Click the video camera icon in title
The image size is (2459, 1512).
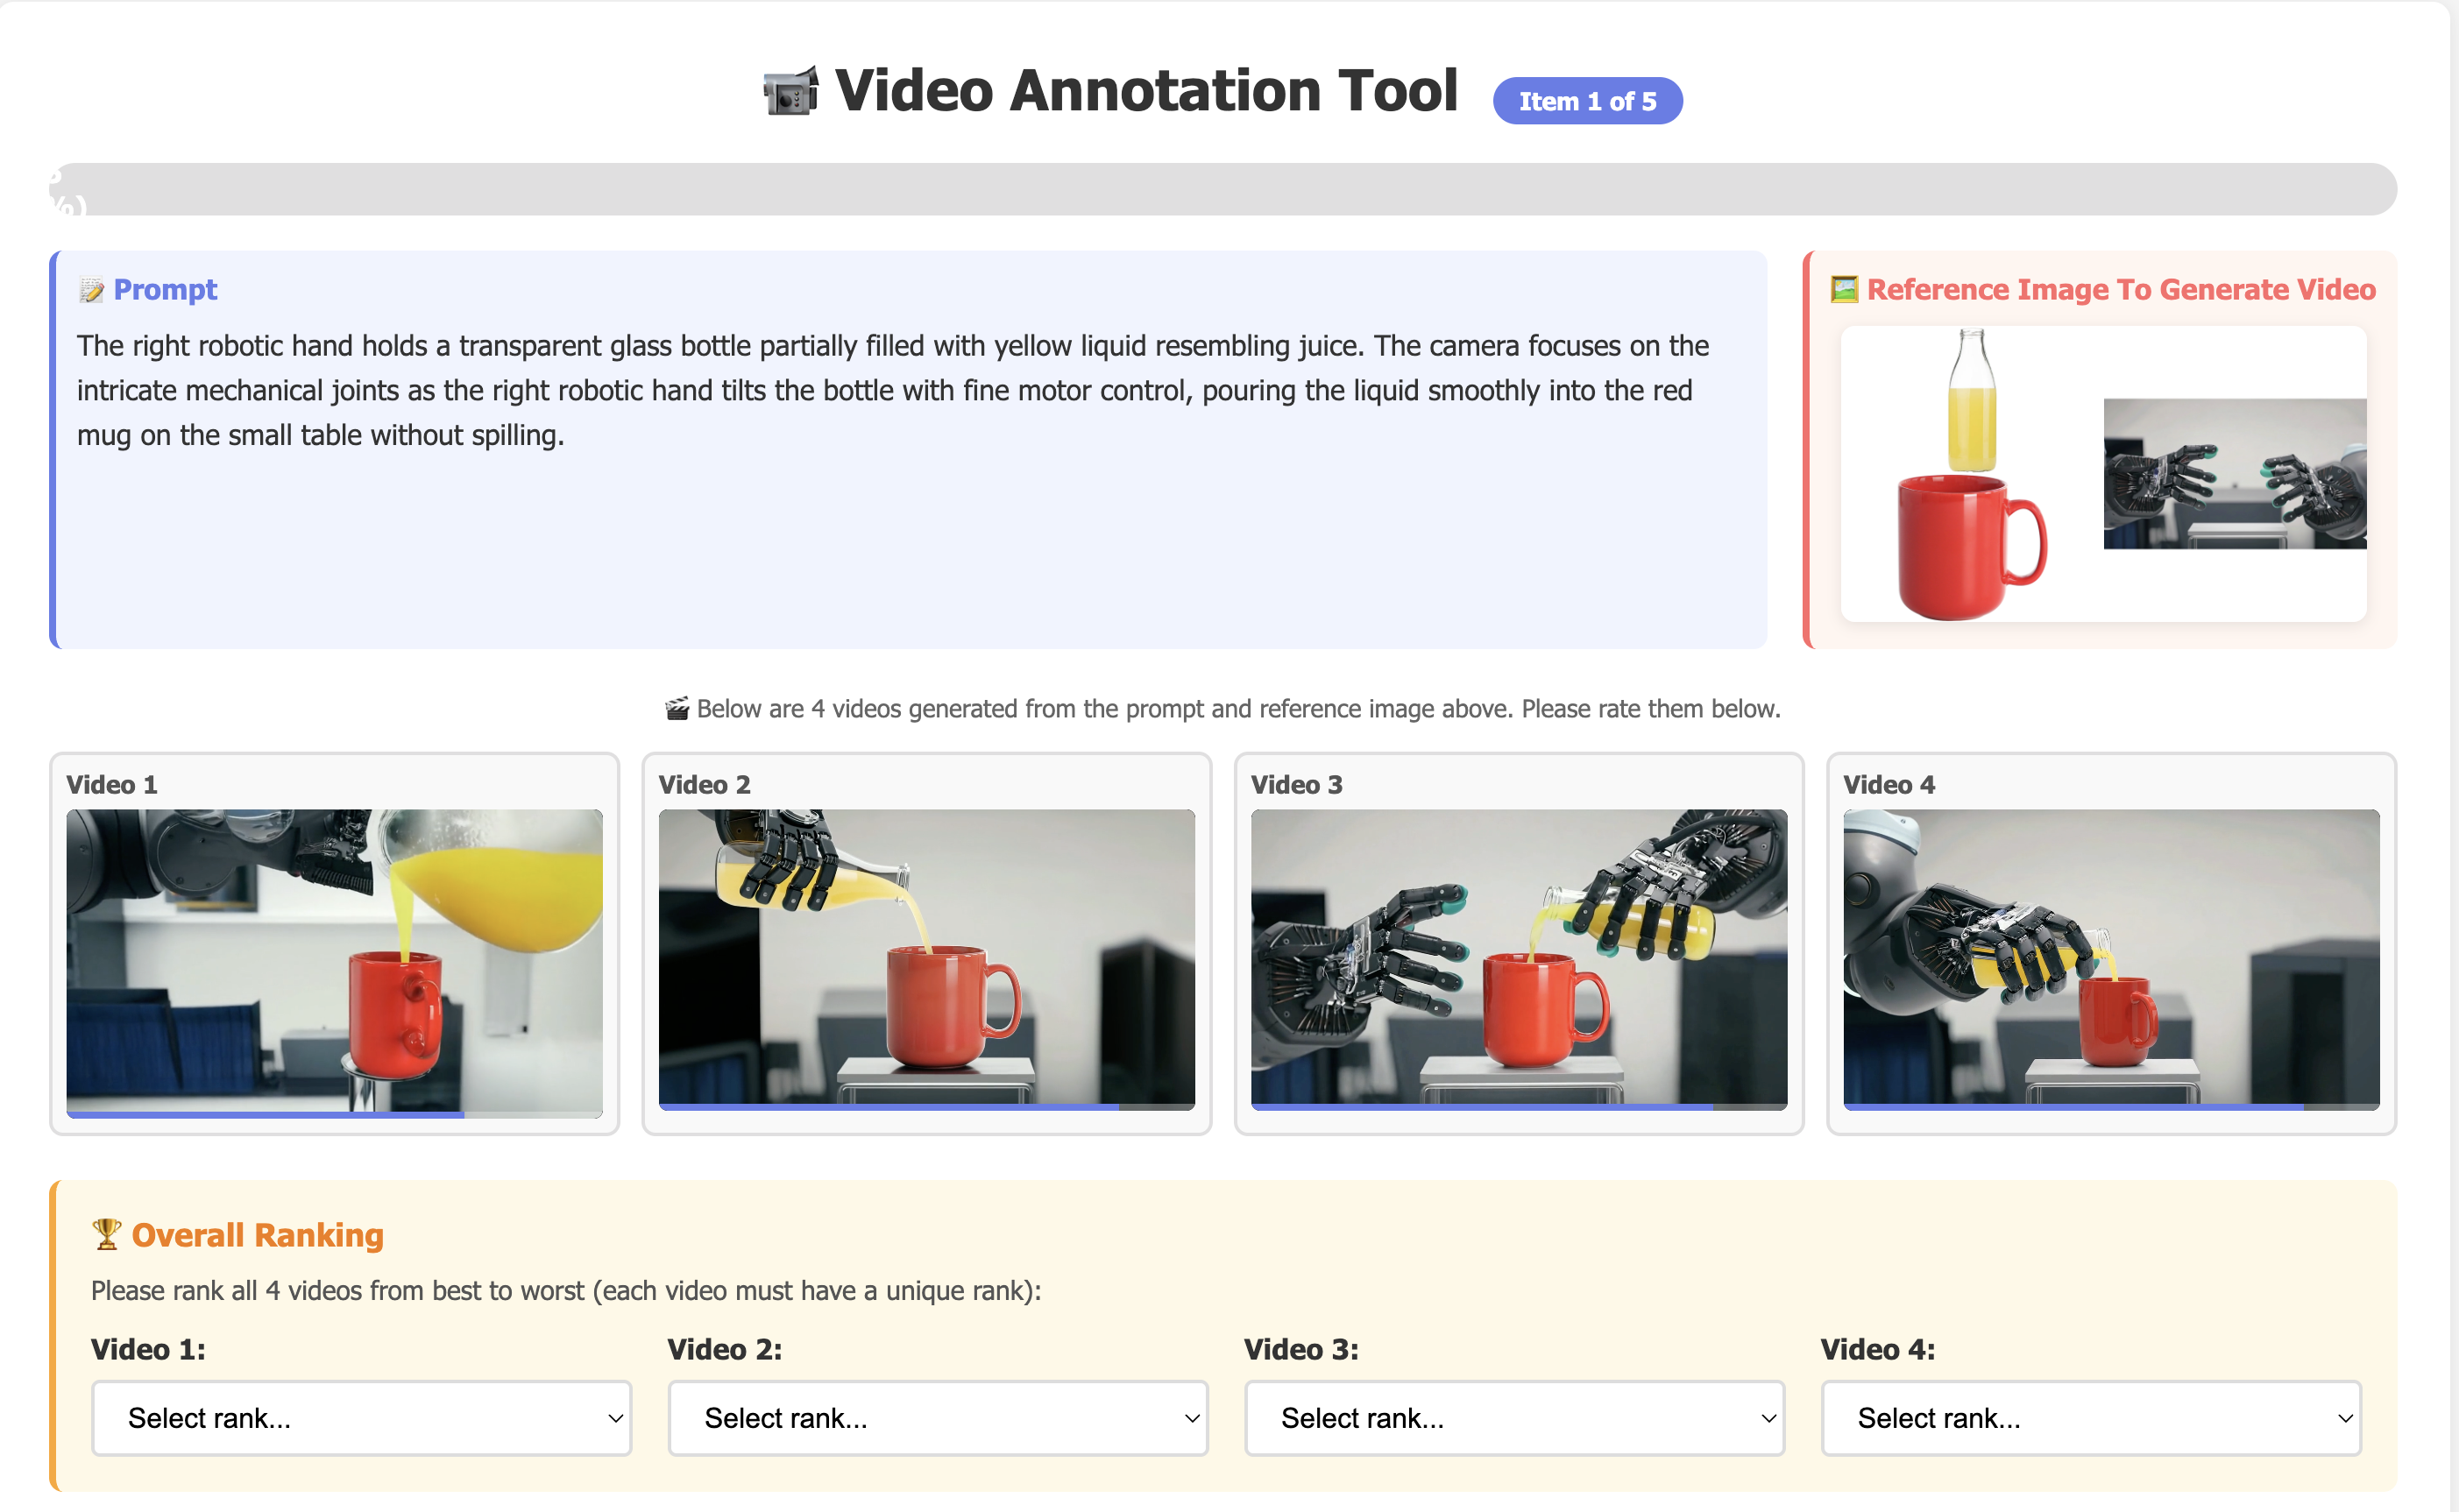coord(790,92)
